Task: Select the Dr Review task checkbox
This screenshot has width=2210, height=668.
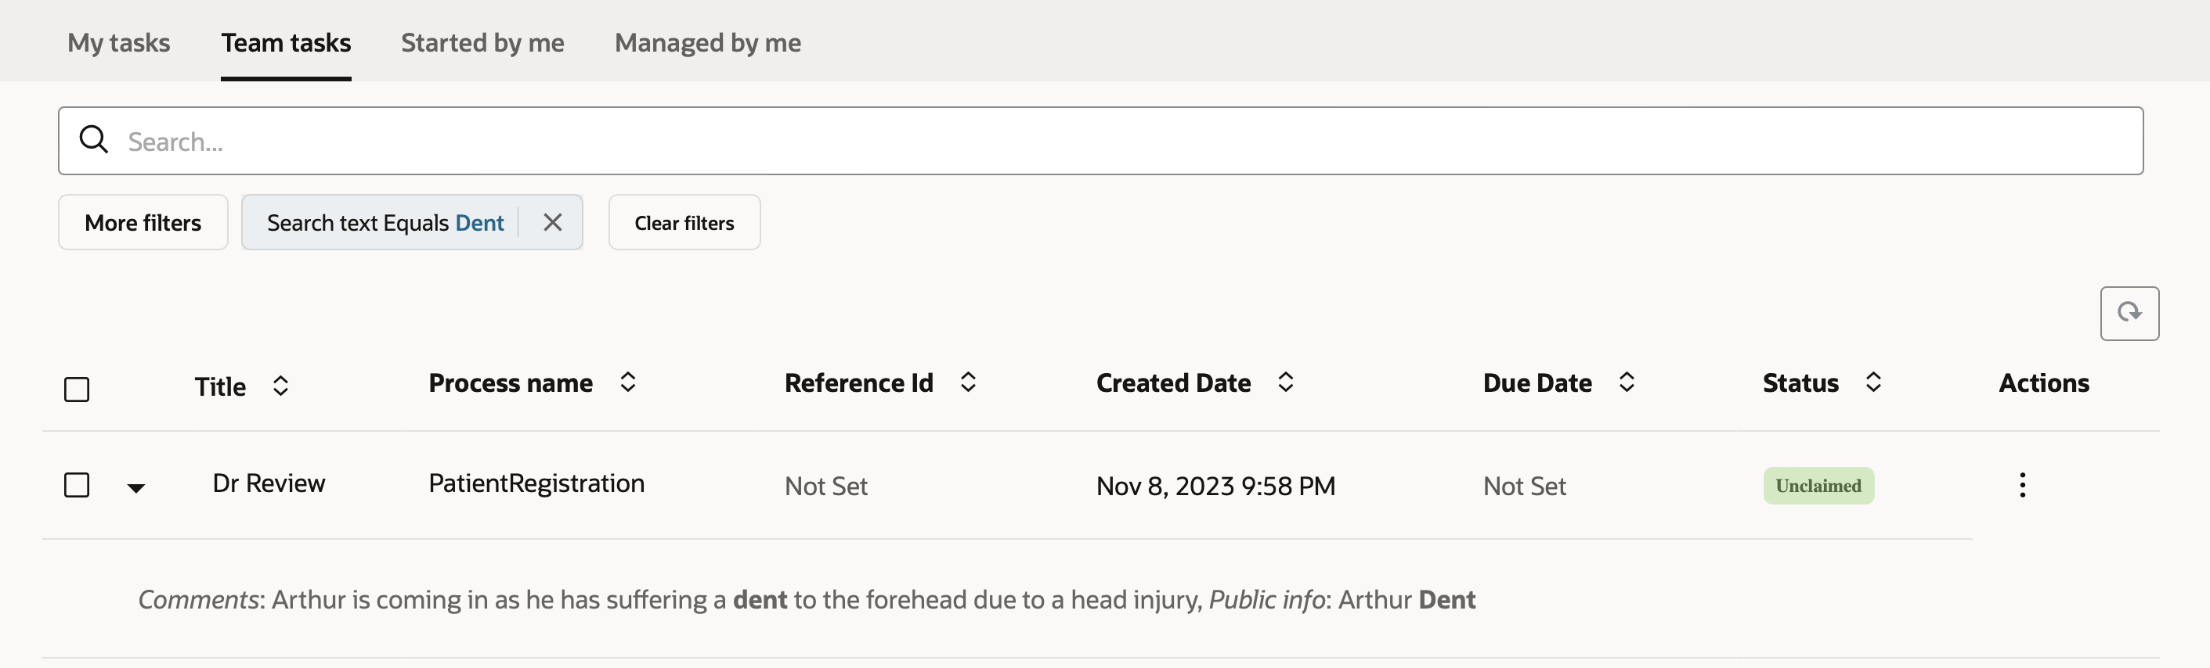Action: coord(78,486)
